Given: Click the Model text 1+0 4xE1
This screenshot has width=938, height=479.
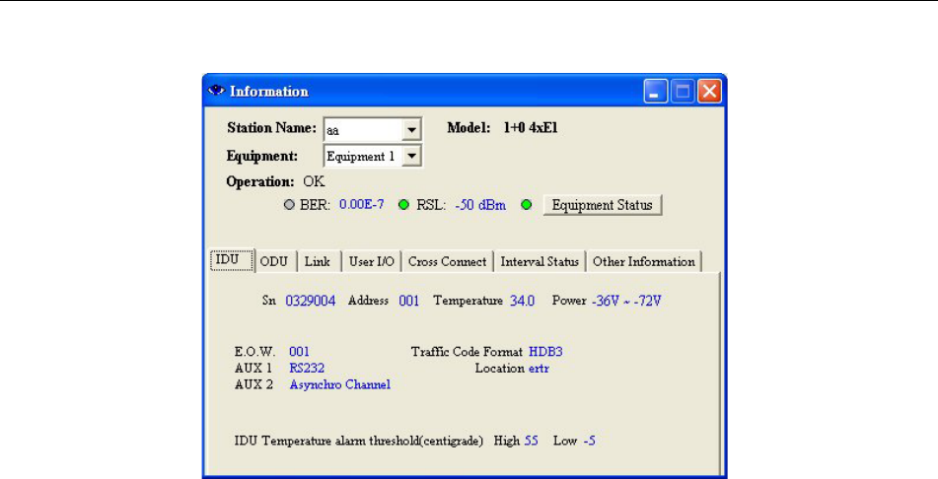Looking at the screenshot, I should [x=531, y=128].
